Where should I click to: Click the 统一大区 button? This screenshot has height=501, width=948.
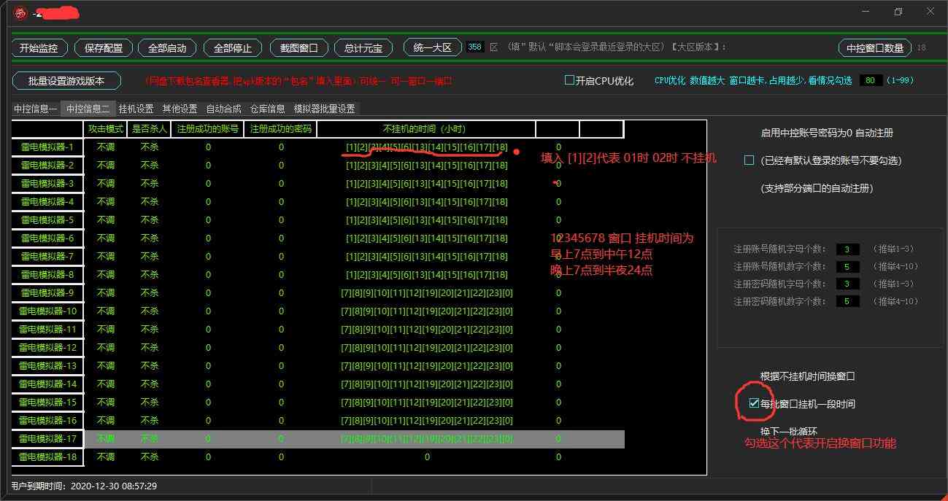pos(433,47)
